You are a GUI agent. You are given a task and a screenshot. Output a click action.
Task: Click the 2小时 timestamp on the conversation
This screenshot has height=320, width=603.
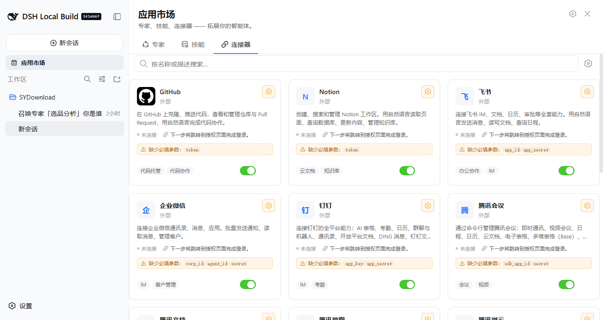click(x=113, y=113)
